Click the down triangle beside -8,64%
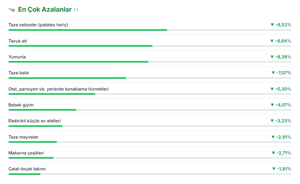 (272, 41)
